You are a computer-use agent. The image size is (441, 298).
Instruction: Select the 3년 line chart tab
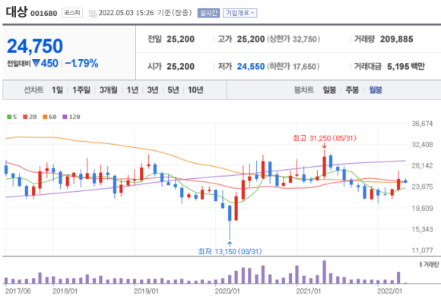(153, 90)
